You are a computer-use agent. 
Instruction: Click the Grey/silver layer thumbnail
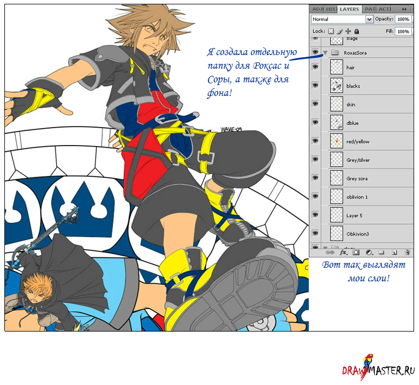click(337, 159)
